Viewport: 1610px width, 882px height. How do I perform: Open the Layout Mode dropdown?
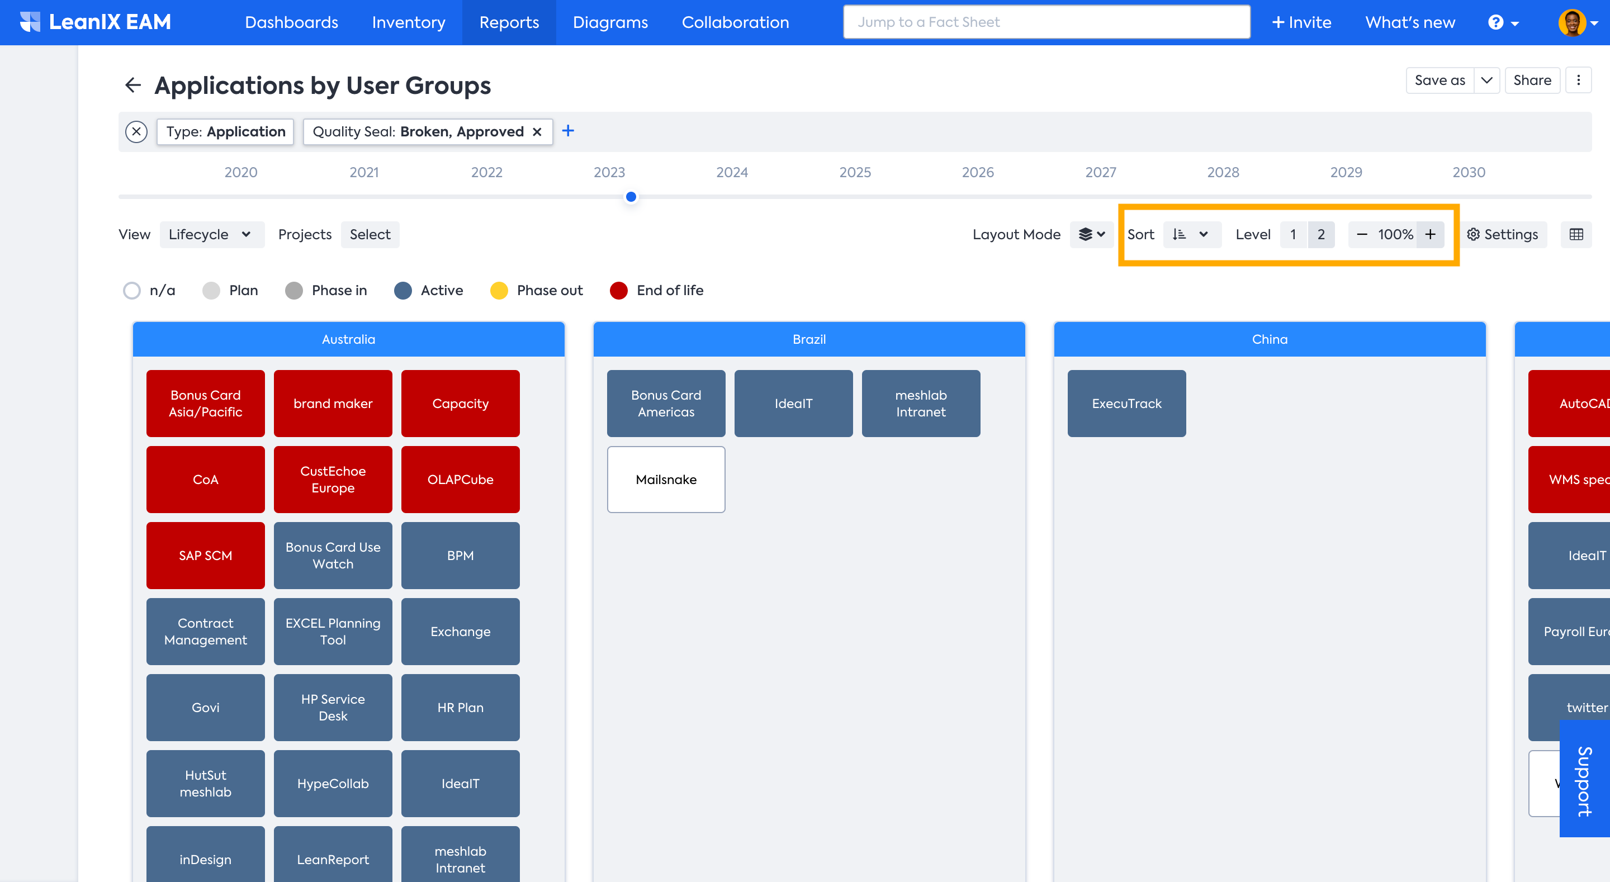point(1091,234)
